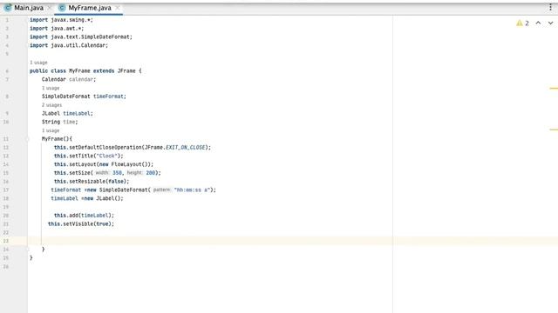Viewport: 558px width, 313px height.
Task: Click the this.add(timeLabel) line
Action: 84,216
